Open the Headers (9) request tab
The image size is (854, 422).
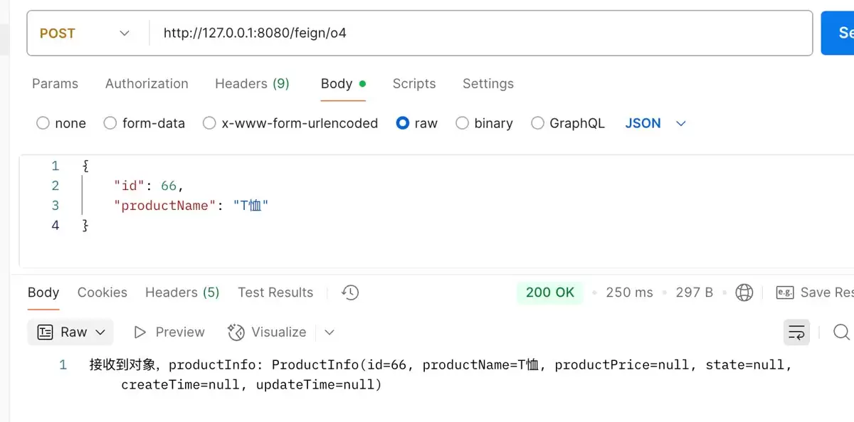252,83
